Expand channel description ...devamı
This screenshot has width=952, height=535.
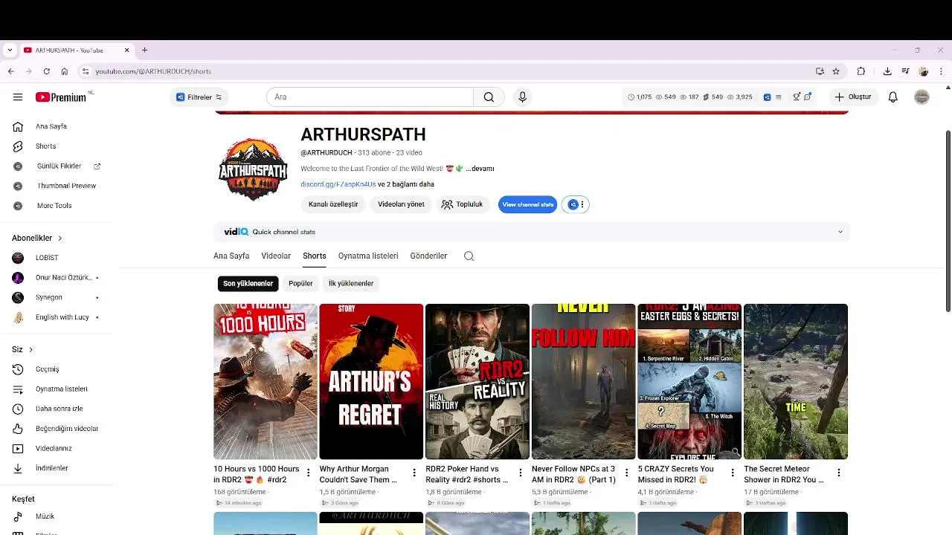pos(480,169)
